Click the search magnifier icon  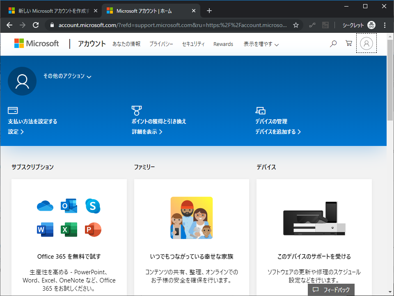coord(333,43)
